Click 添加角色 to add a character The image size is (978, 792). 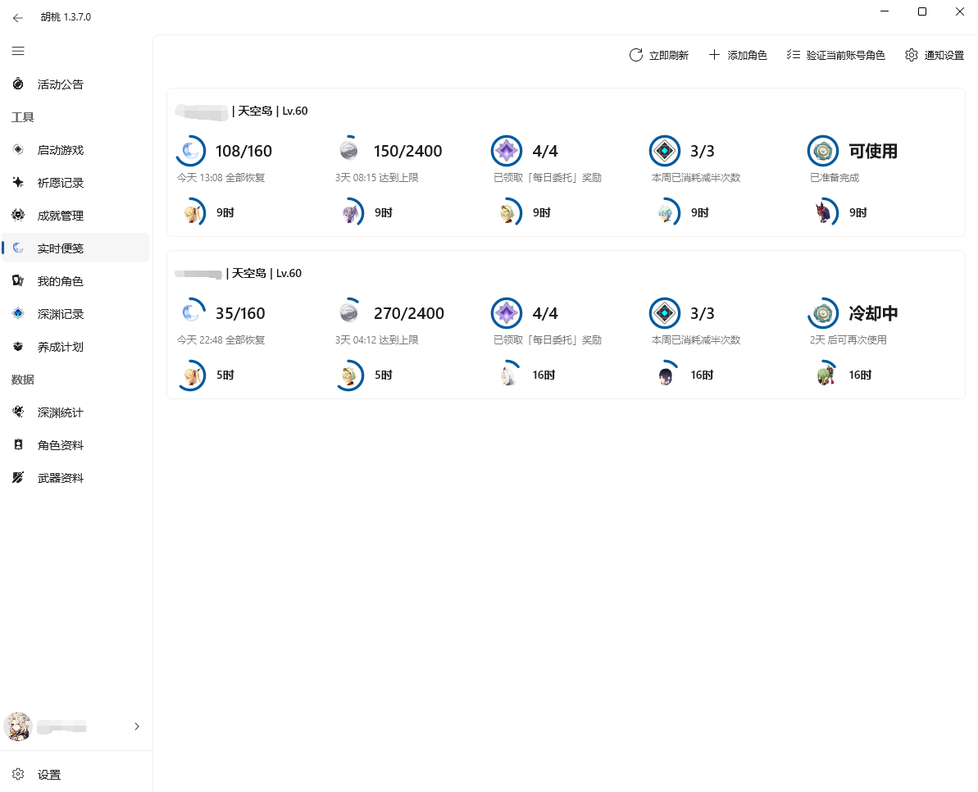tap(737, 55)
